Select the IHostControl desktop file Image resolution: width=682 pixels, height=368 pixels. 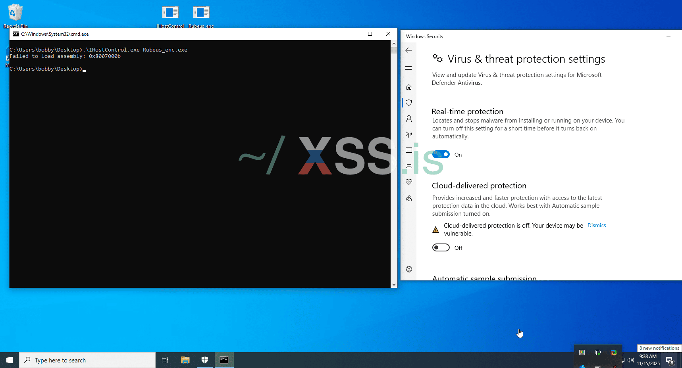click(170, 17)
